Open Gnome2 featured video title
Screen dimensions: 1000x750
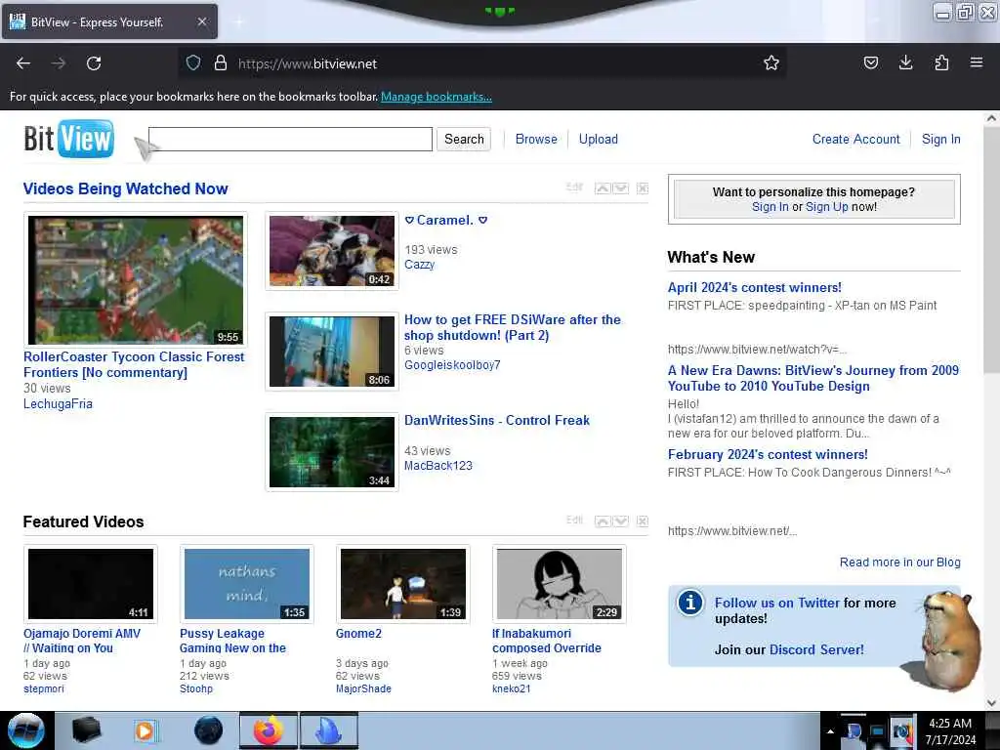click(x=358, y=633)
